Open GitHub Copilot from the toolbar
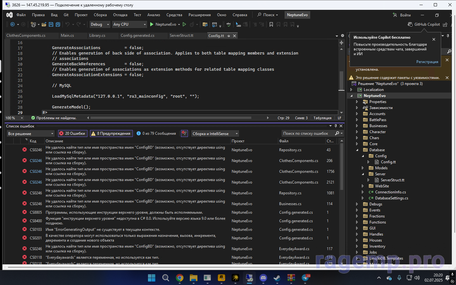This screenshot has width=456, height=285. pos(424,24)
